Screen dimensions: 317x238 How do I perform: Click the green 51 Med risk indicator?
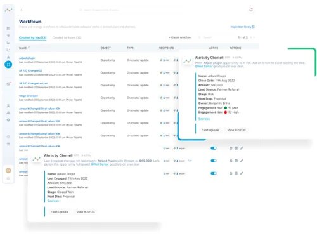[225, 108]
